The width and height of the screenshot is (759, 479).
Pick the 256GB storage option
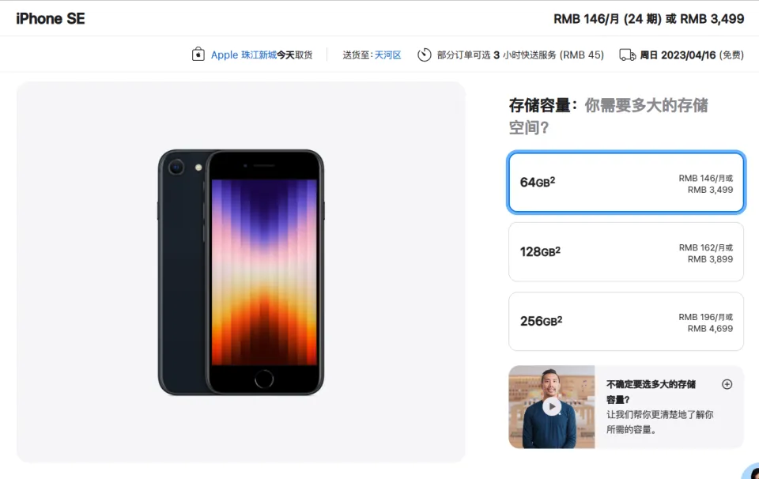[x=626, y=321]
